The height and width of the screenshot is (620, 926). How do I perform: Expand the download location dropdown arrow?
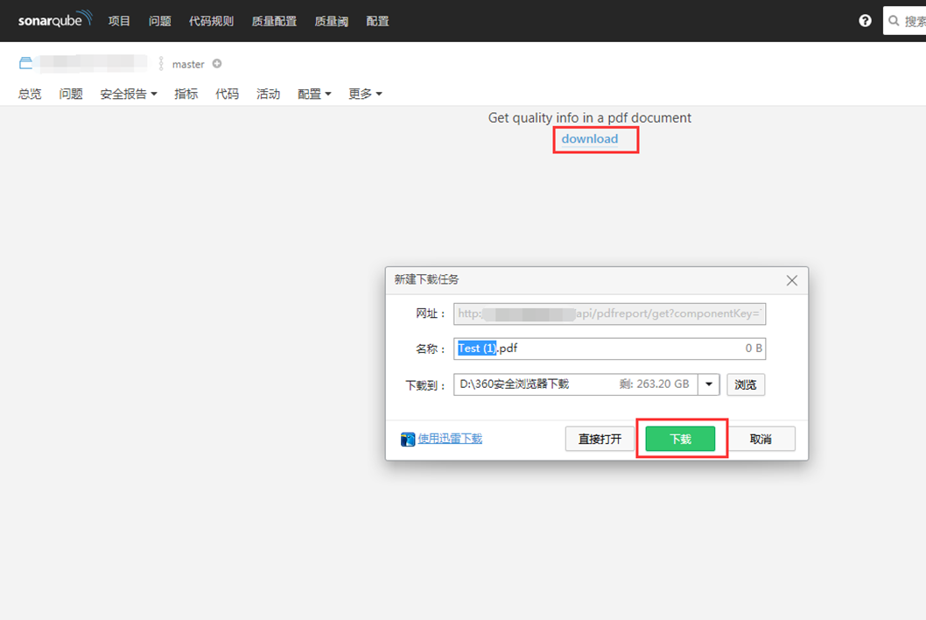tap(709, 384)
